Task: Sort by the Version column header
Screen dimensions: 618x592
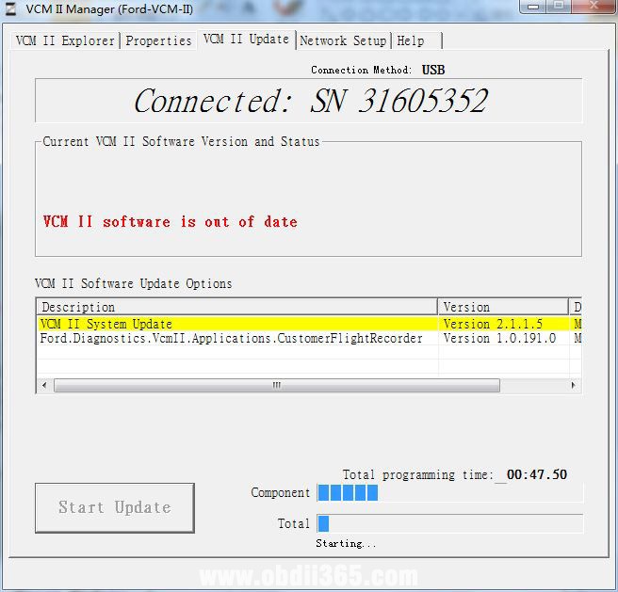Action: [503, 307]
